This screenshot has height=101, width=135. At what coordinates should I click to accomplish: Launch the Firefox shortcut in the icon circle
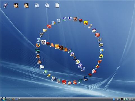38,45
